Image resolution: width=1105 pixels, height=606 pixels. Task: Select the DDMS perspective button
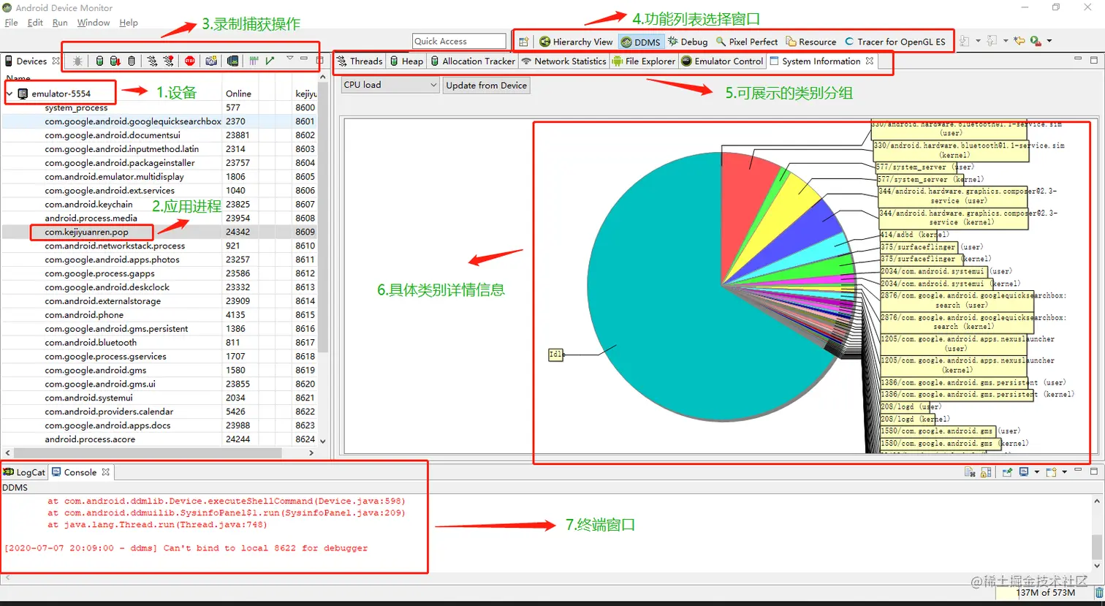click(x=640, y=42)
